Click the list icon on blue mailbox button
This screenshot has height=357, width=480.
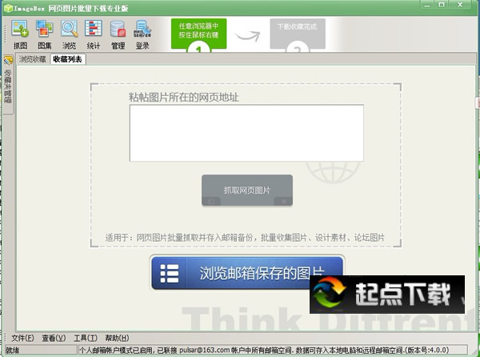[x=170, y=273]
